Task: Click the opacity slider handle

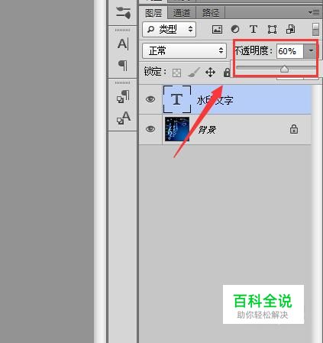Action: pyautogui.click(x=284, y=69)
